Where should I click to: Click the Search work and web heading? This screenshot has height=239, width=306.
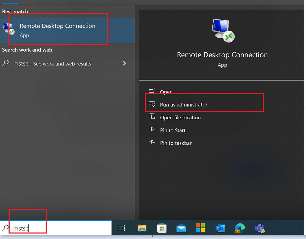click(27, 50)
